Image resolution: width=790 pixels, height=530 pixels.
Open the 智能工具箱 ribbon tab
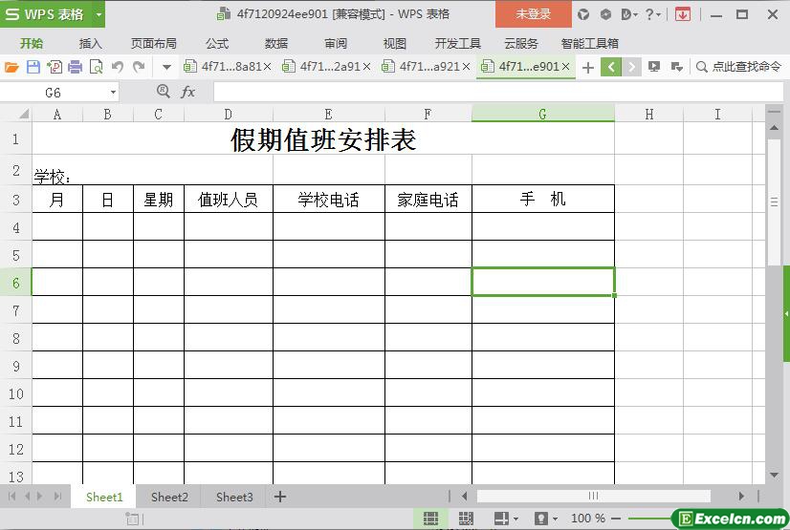tap(589, 43)
